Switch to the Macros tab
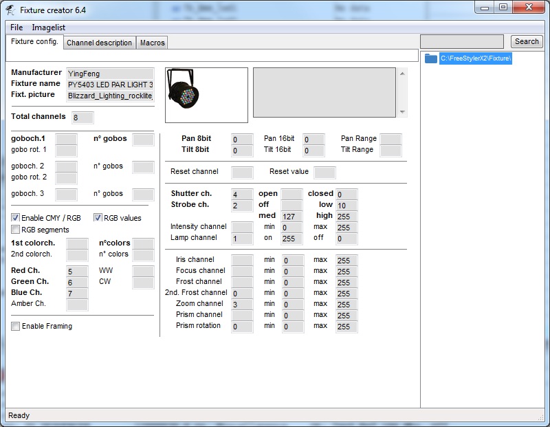This screenshot has width=550, height=427. [152, 43]
